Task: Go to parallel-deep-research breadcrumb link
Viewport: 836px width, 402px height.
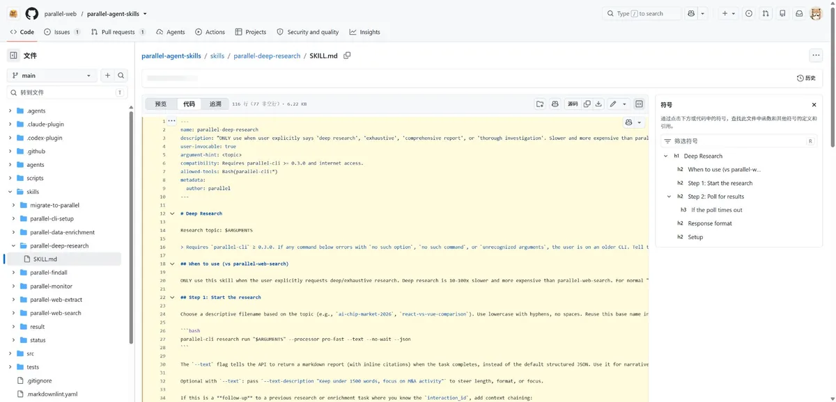Action: (x=267, y=56)
